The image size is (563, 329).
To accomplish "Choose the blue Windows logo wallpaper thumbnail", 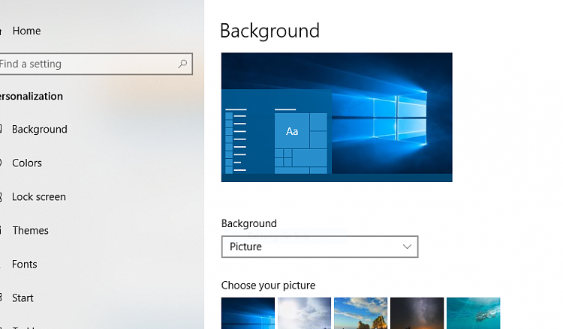I will pos(248,313).
